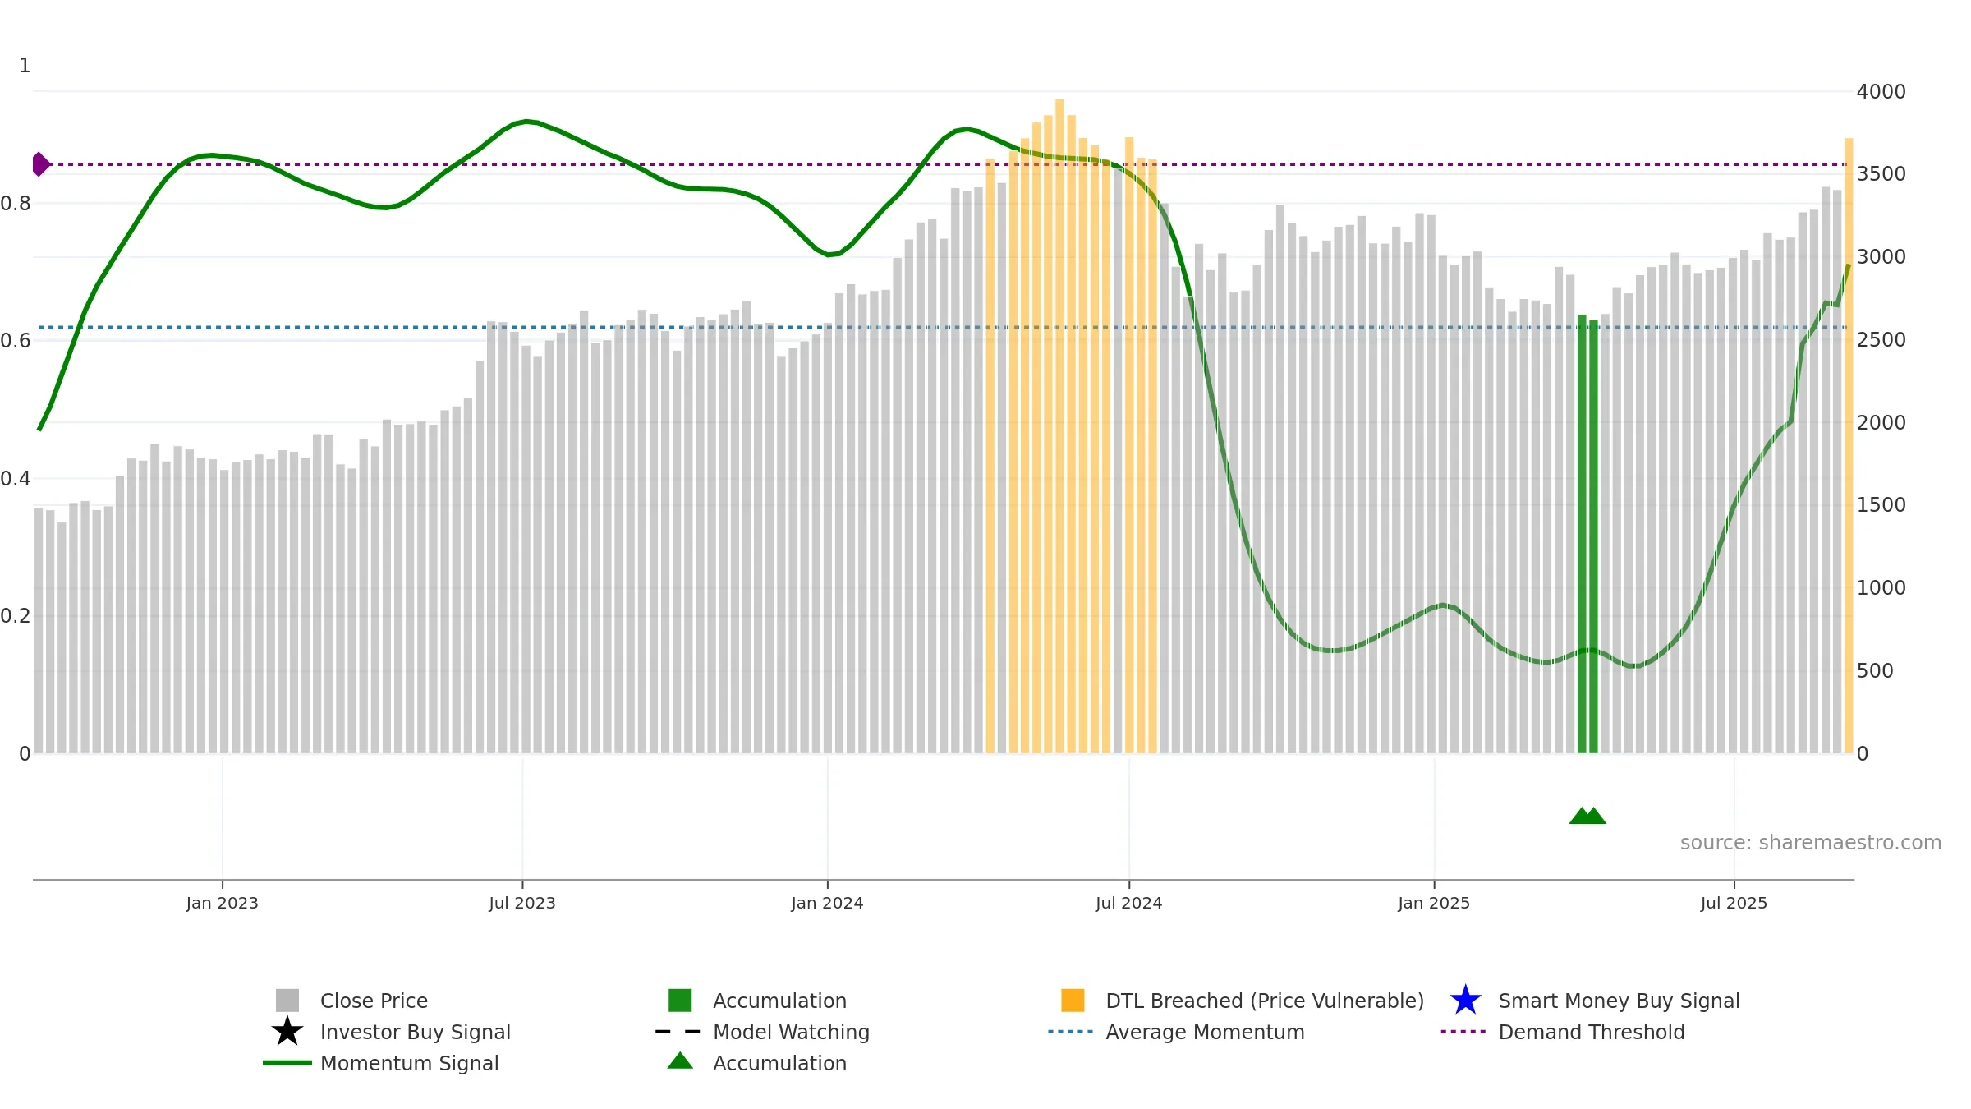Toggle the Close Price legend label
The width and height of the screenshot is (1971, 1109).
[x=374, y=1001]
